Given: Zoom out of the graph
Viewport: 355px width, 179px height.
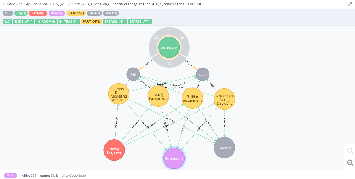Looking at the screenshot, I should [x=350, y=163].
